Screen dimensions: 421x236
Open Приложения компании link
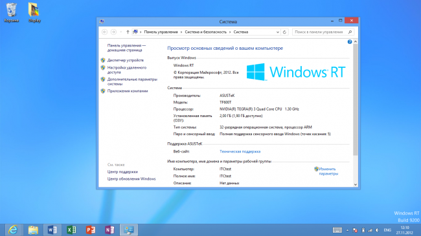[128, 91]
